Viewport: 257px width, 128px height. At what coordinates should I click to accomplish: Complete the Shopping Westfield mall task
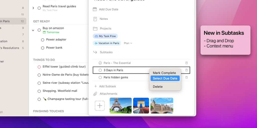coord(39,91)
